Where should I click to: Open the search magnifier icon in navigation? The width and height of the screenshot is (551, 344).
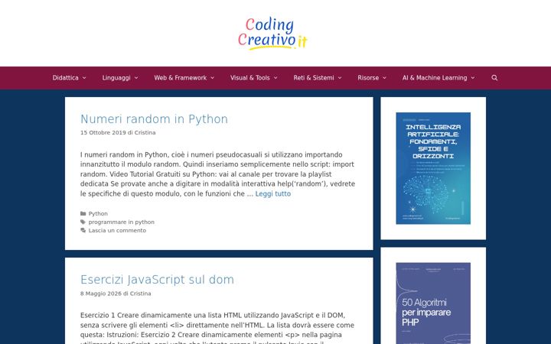494,78
